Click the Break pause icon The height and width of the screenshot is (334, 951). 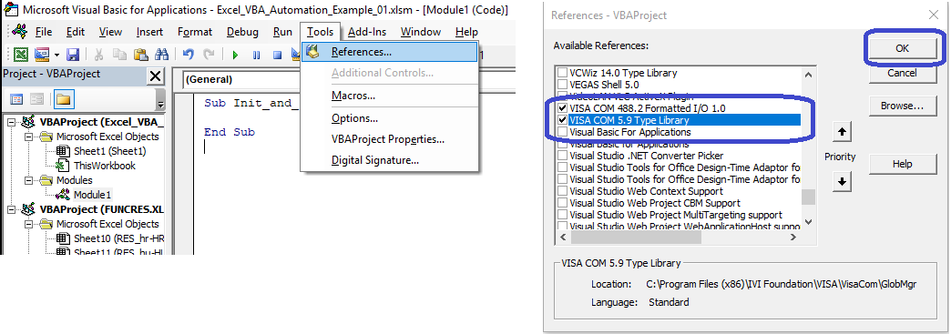click(x=256, y=56)
